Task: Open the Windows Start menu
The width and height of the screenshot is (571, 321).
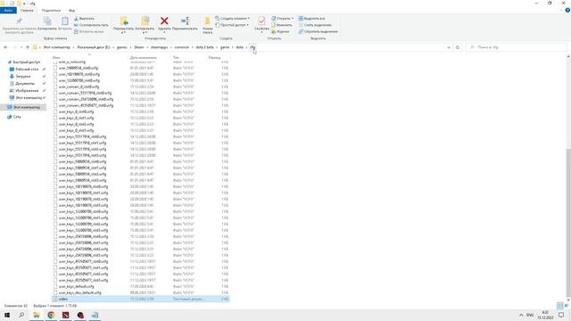Action: click(7, 315)
